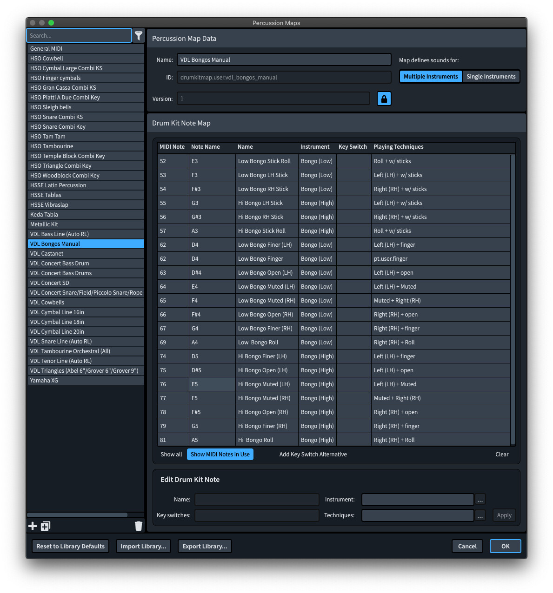Screen dimensions: 553x593
Task: Open the Techniques ellipsis picker button
Action: pyautogui.click(x=480, y=515)
